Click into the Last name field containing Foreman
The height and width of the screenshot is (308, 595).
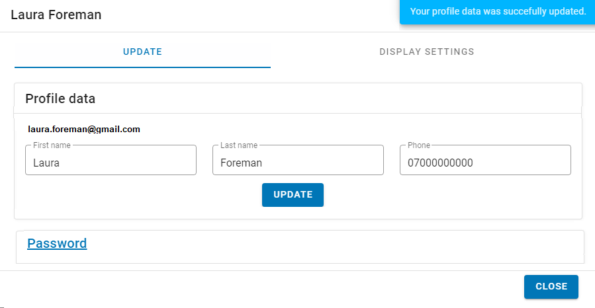[298, 163]
